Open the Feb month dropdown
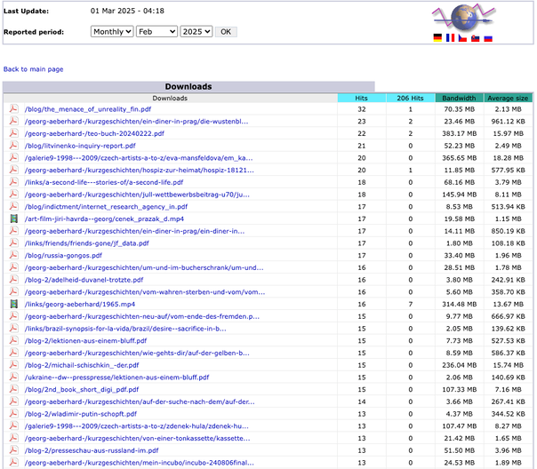 coord(156,31)
